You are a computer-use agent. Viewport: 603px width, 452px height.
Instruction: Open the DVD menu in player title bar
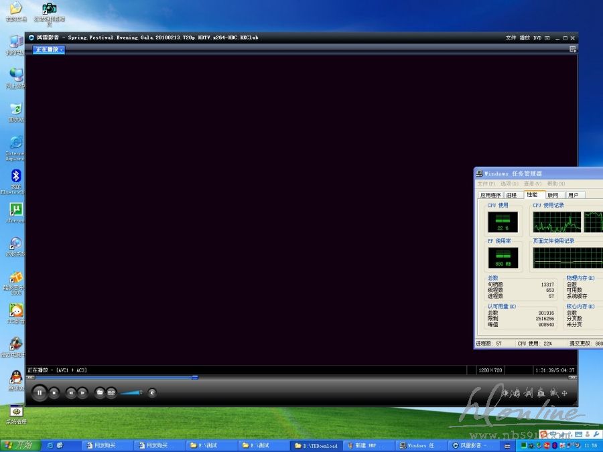(537, 38)
